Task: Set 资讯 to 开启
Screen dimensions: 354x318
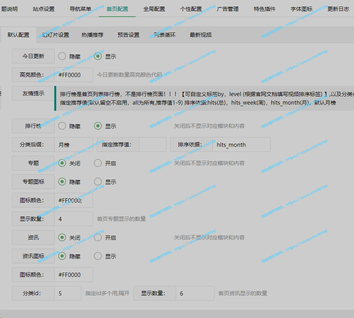Action: tap(98, 237)
